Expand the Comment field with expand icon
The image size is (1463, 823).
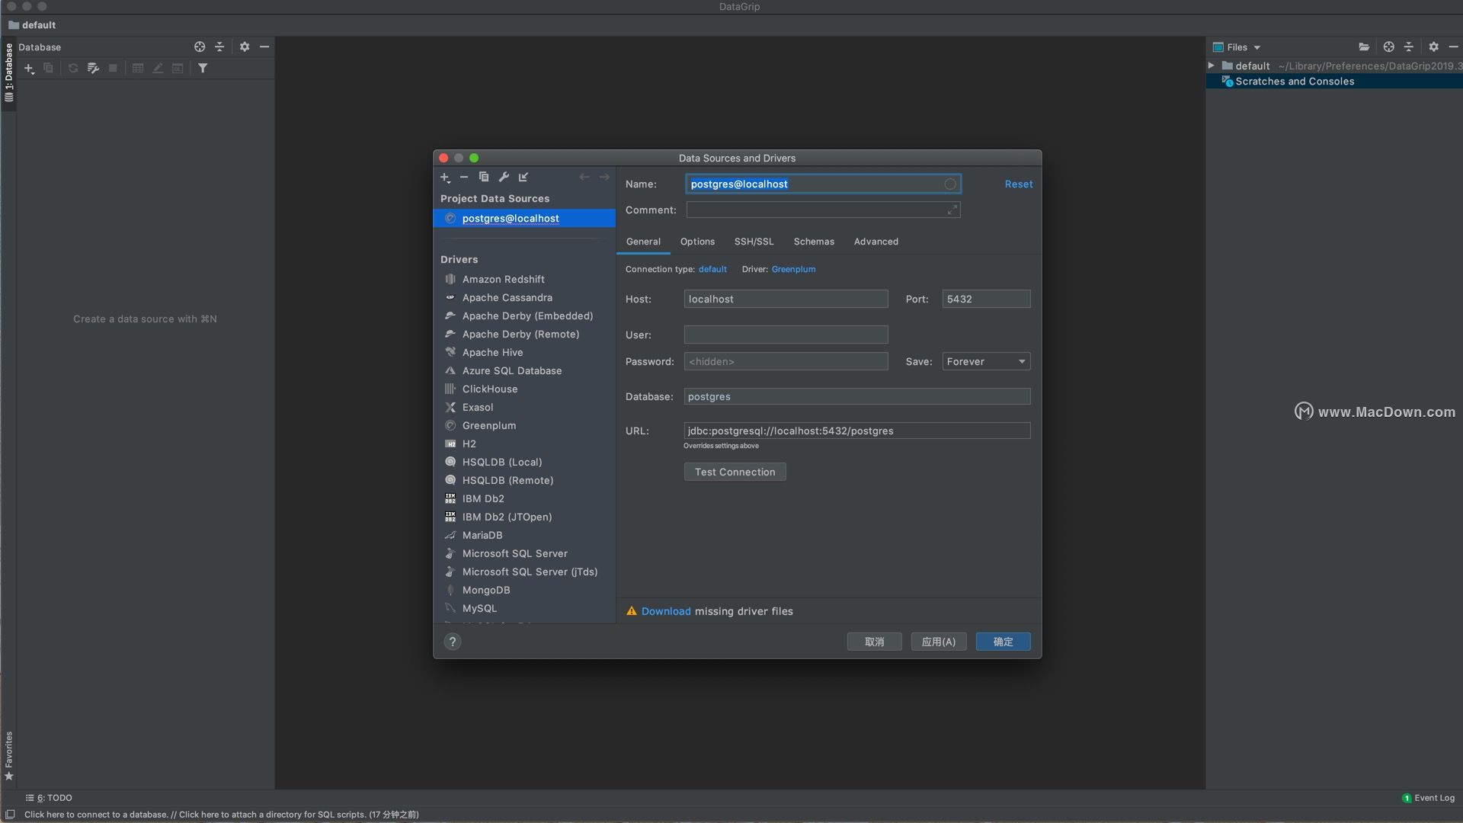(x=952, y=210)
